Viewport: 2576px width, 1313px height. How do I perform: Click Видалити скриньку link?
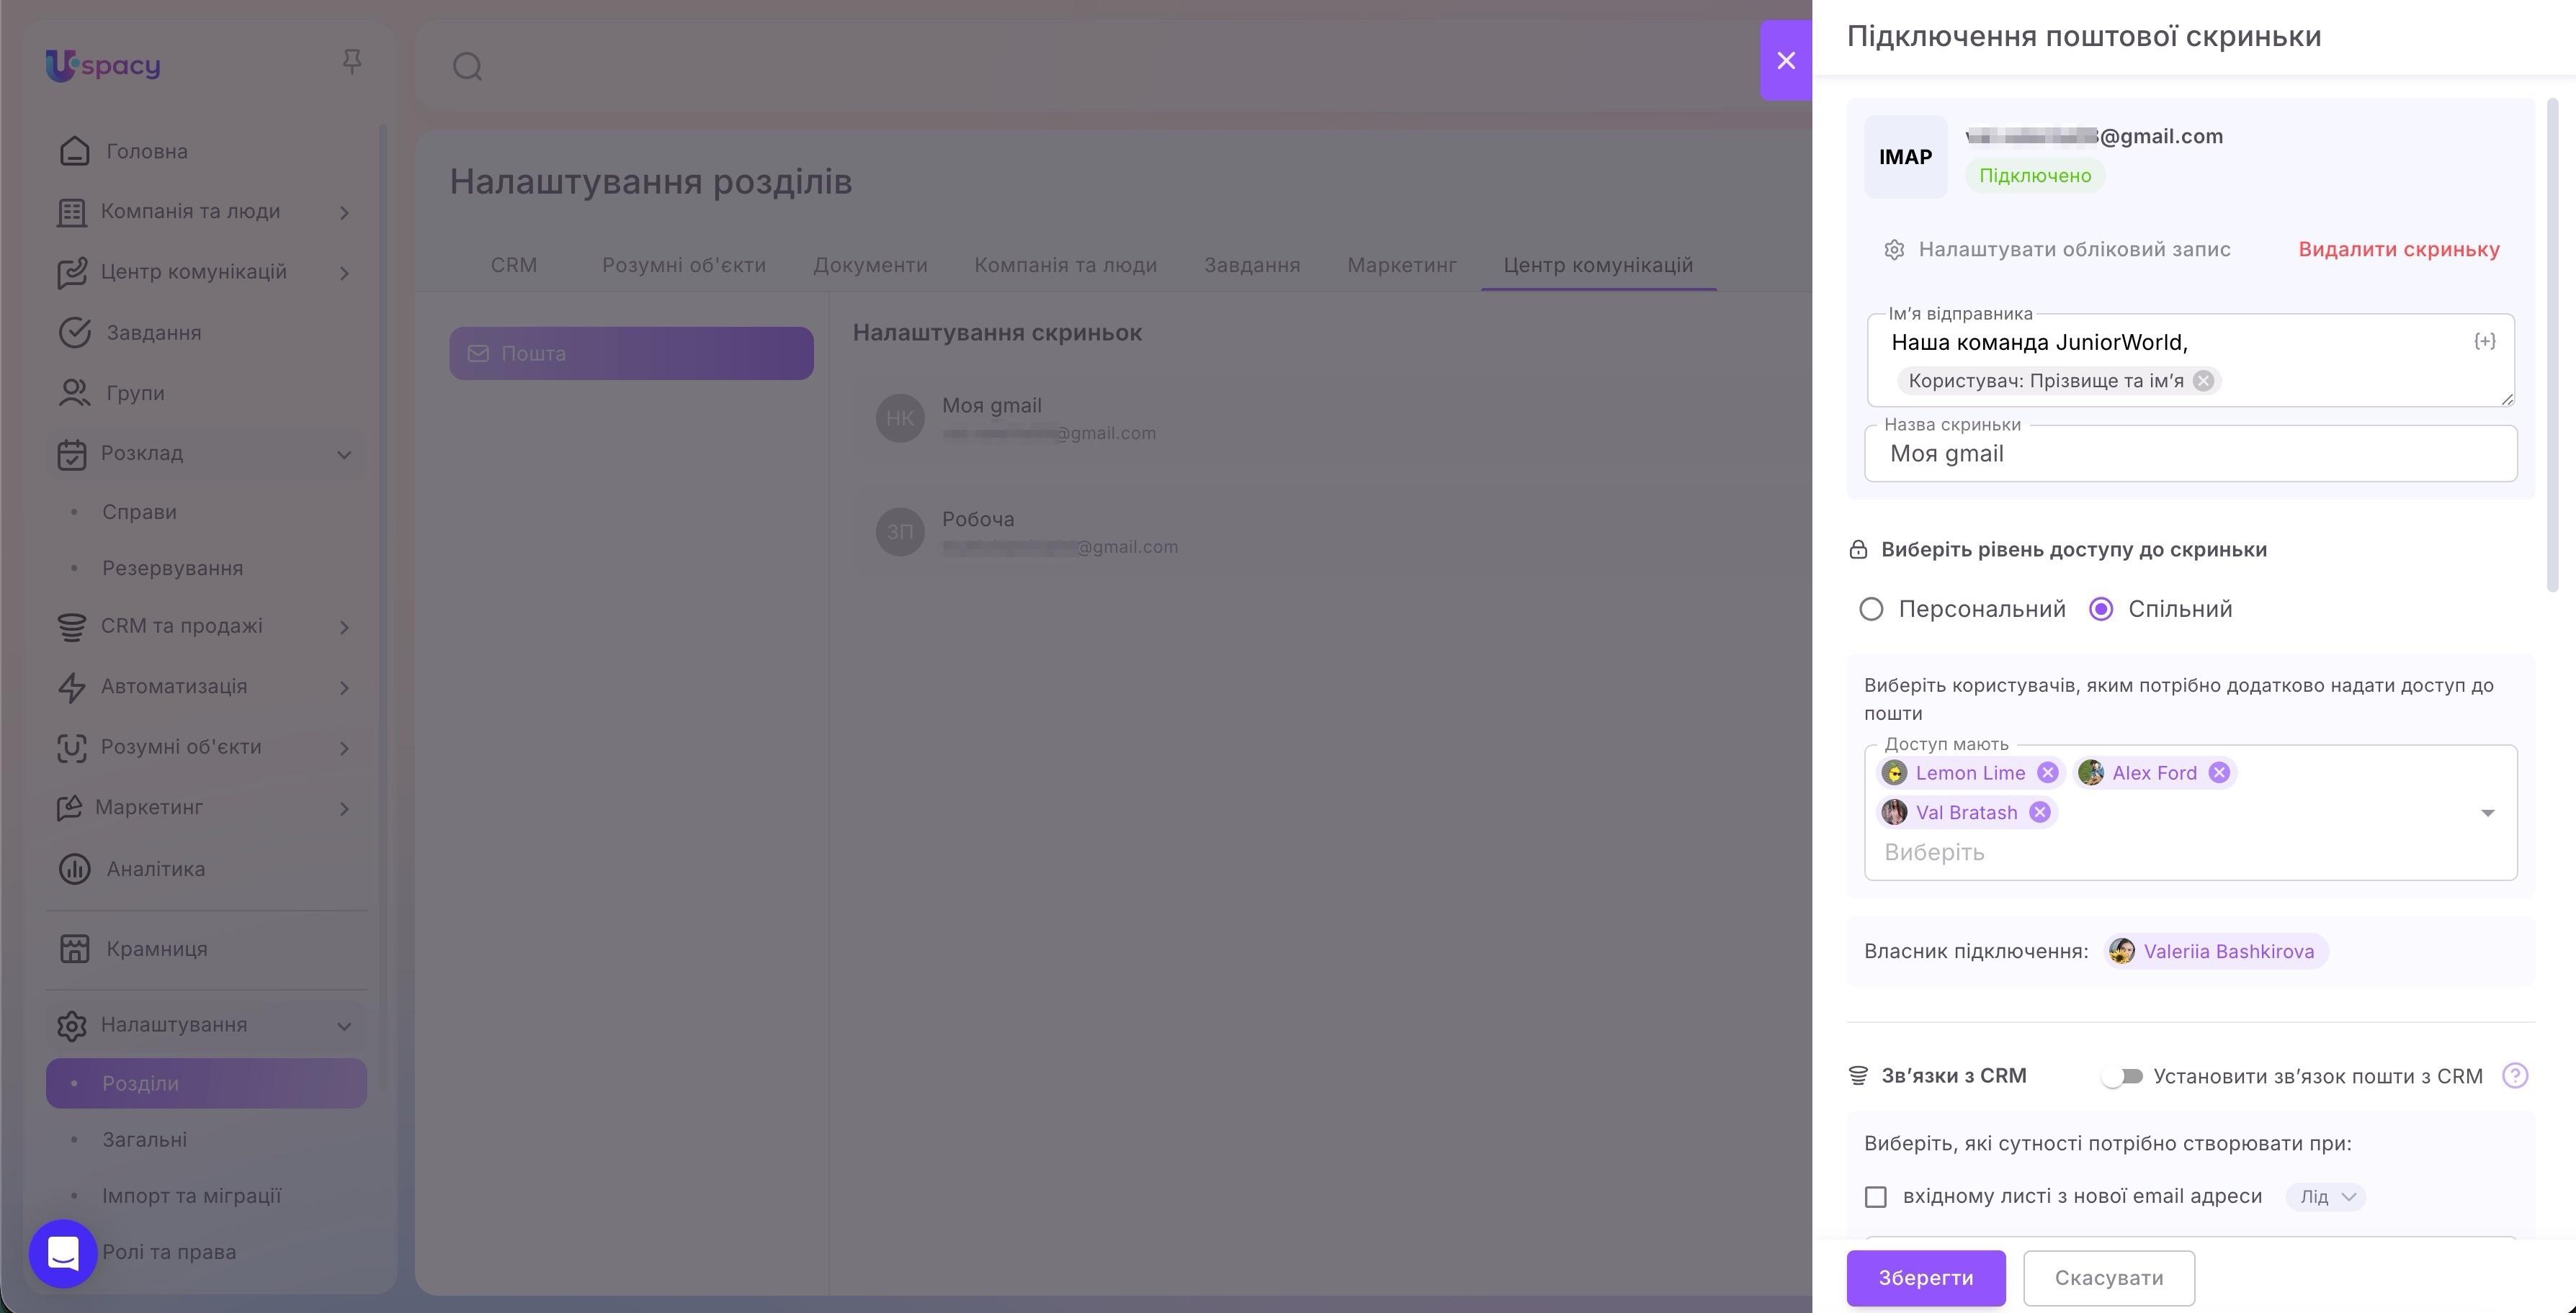pyautogui.click(x=2399, y=249)
